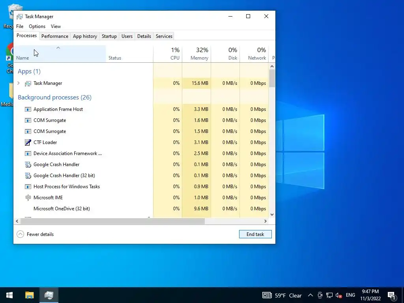Click the 59°F Clear weather text
Screen dimensions: 404x303
coord(288,296)
